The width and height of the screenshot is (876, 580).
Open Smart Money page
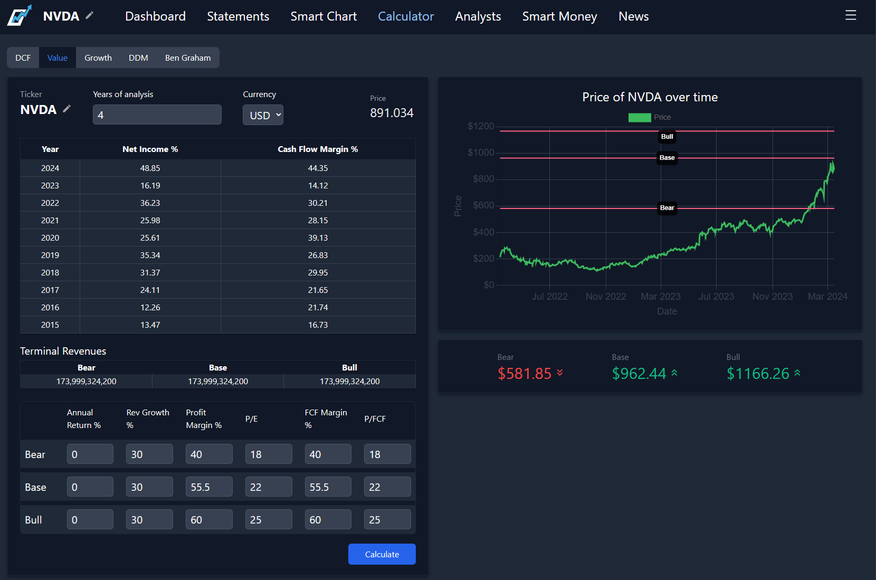pyautogui.click(x=559, y=16)
